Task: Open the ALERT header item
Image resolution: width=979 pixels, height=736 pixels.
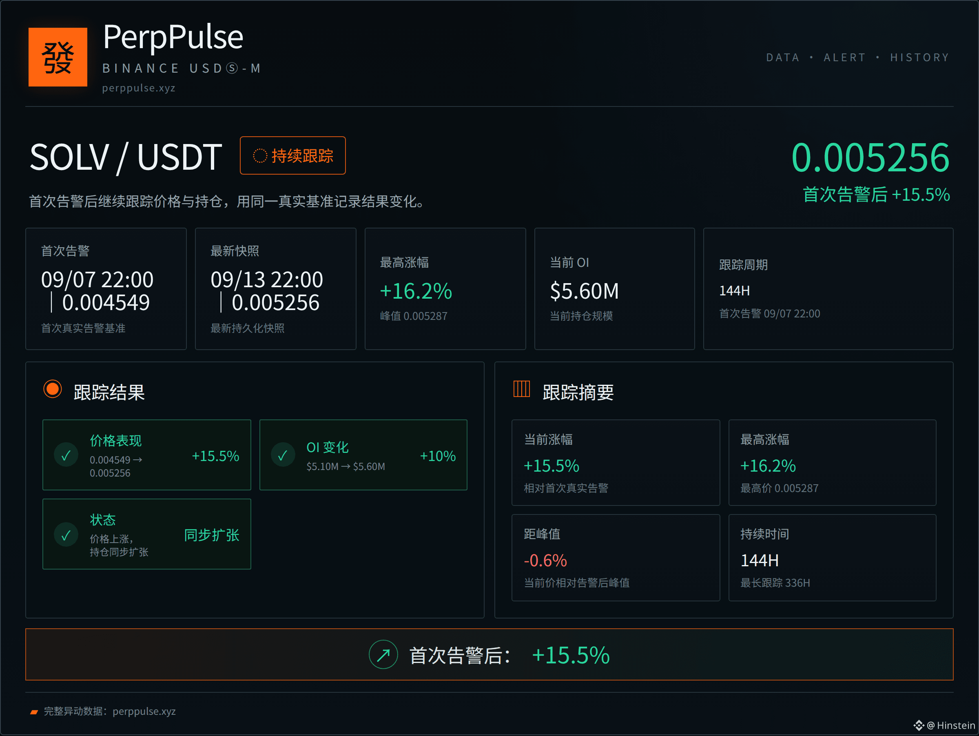Action: pyautogui.click(x=844, y=58)
